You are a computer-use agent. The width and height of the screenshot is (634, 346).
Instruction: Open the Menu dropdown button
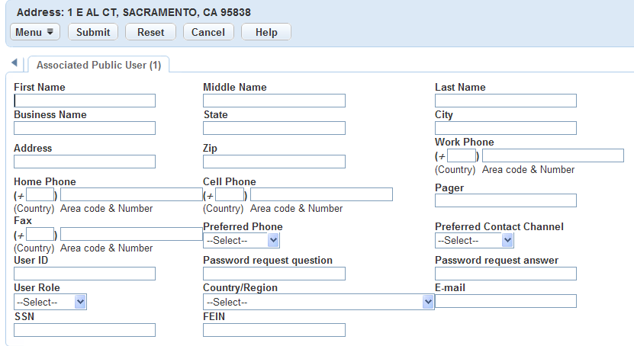[34, 32]
